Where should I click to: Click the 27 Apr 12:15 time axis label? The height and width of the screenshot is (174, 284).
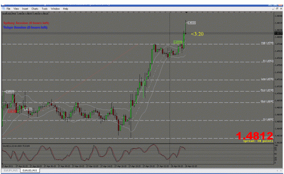(92, 166)
